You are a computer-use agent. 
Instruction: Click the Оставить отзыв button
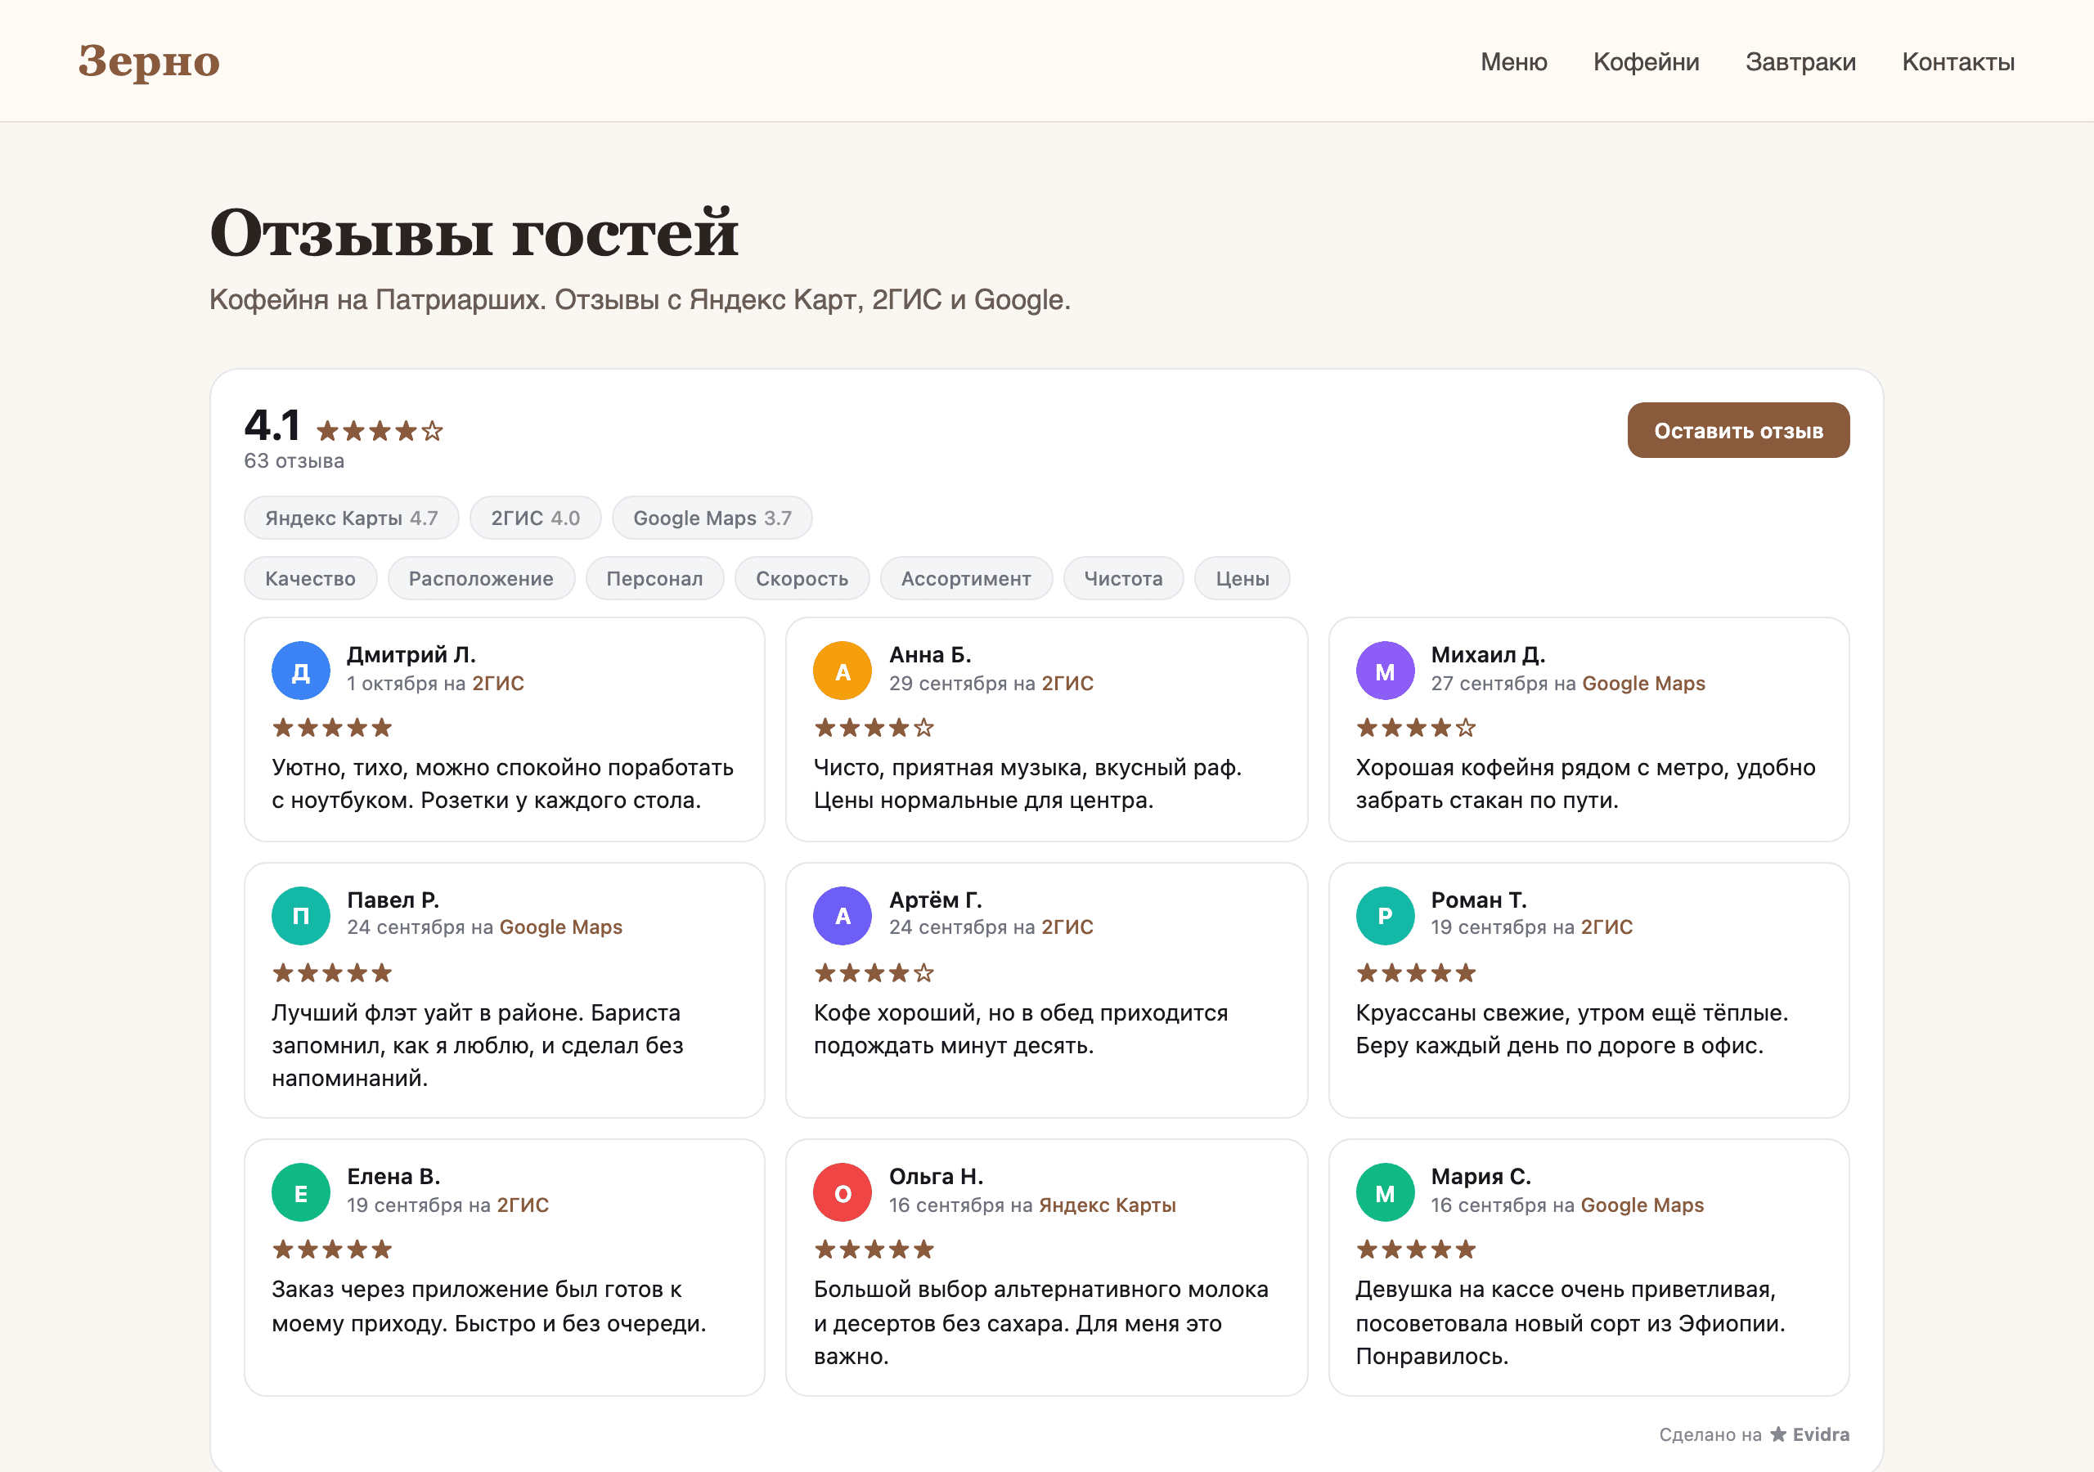(x=1737, y=430)
